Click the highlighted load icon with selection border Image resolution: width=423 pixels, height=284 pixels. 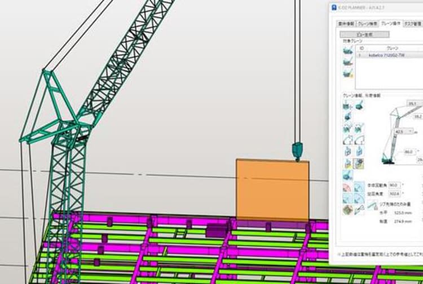[x=359, y=163]
